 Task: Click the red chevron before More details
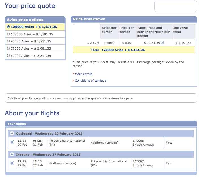pos(73,74)
